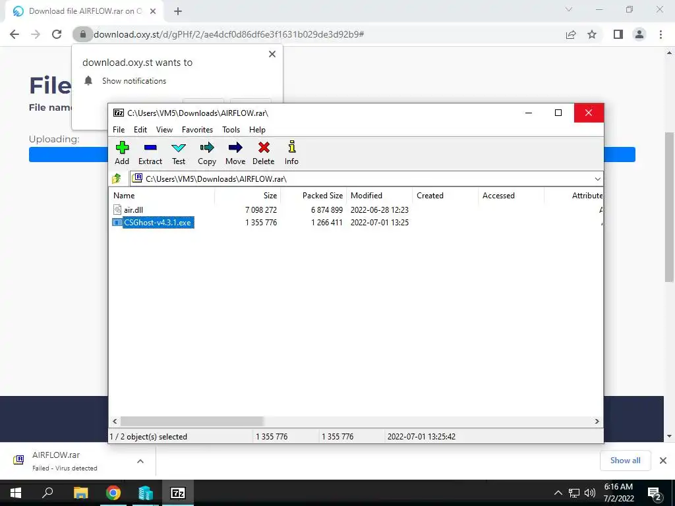
Task: Open the View menu in 7-Zip
Action: click(x=164, y=130)
